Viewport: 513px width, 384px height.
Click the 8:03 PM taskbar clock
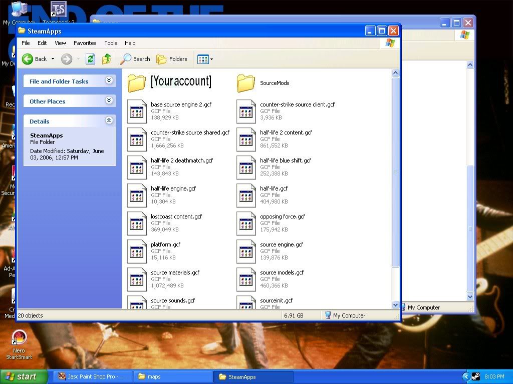tap(494, 376)
